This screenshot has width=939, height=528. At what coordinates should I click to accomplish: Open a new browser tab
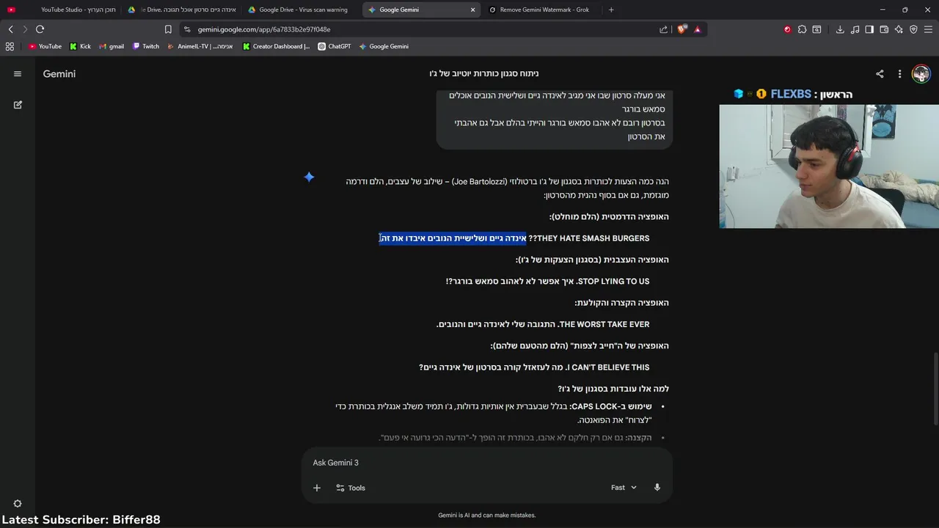click(x=611, y=10)
